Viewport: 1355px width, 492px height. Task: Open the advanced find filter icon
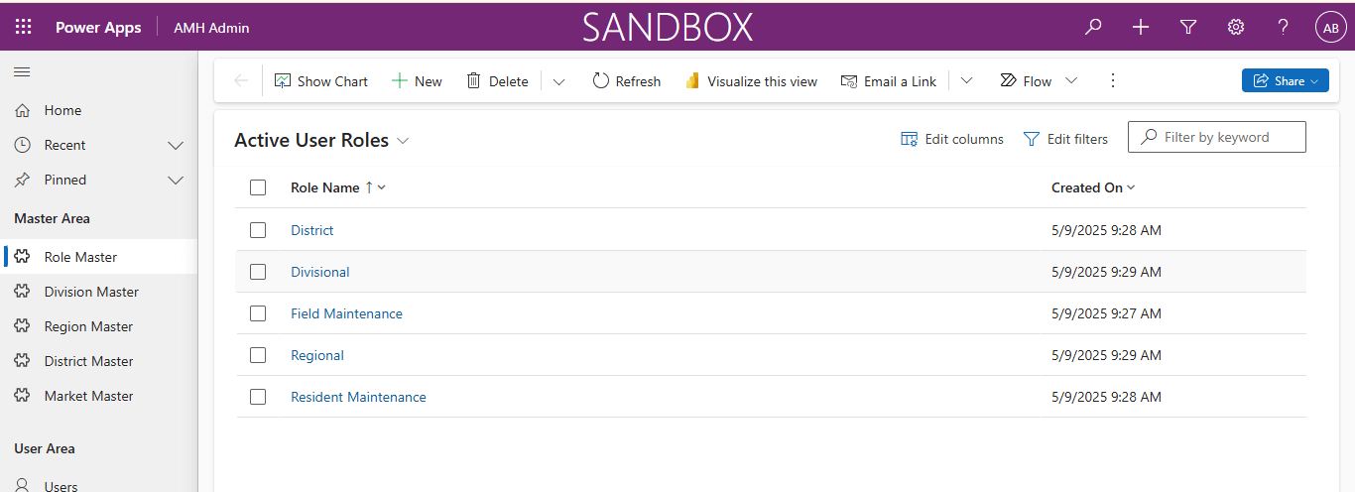click(x=1188, y=27)
